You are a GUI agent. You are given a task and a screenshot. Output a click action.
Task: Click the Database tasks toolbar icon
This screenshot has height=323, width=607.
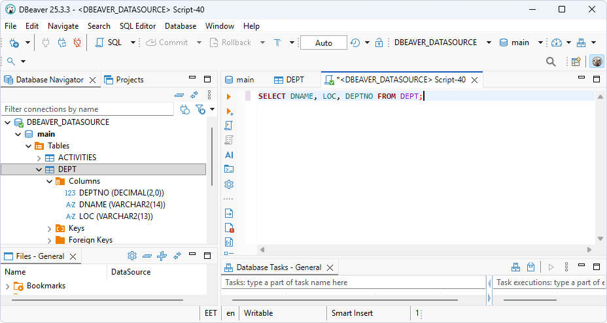581,42
